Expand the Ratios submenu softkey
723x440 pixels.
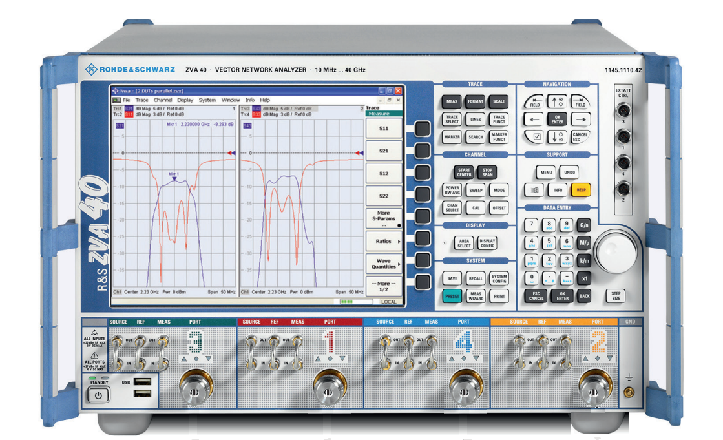(384, 241)
